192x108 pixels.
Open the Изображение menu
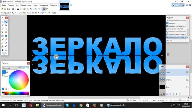(x=26, y=5)
